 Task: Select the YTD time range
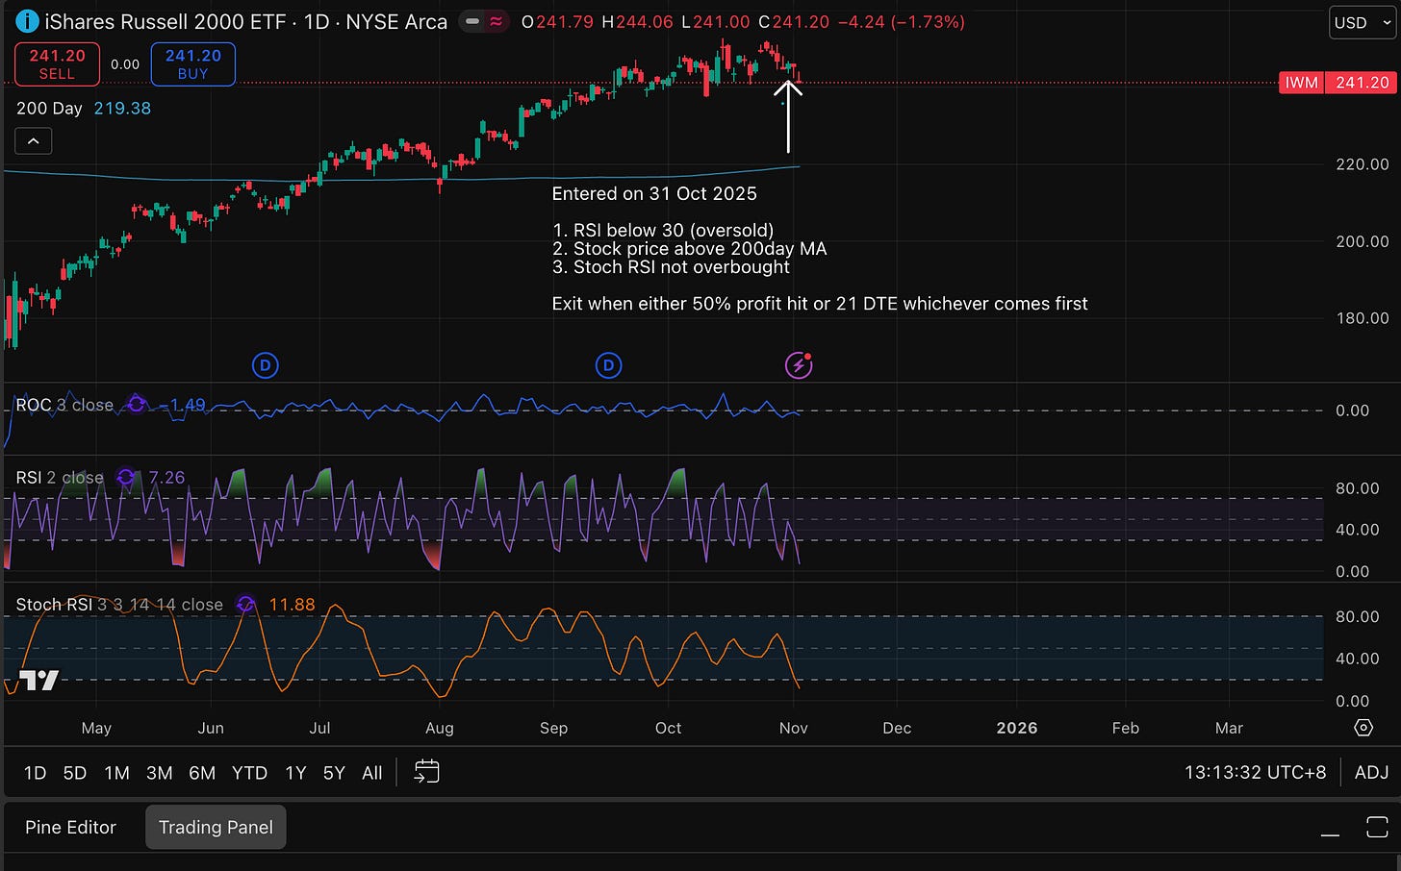pyautogui.click(x=249, y=773)
